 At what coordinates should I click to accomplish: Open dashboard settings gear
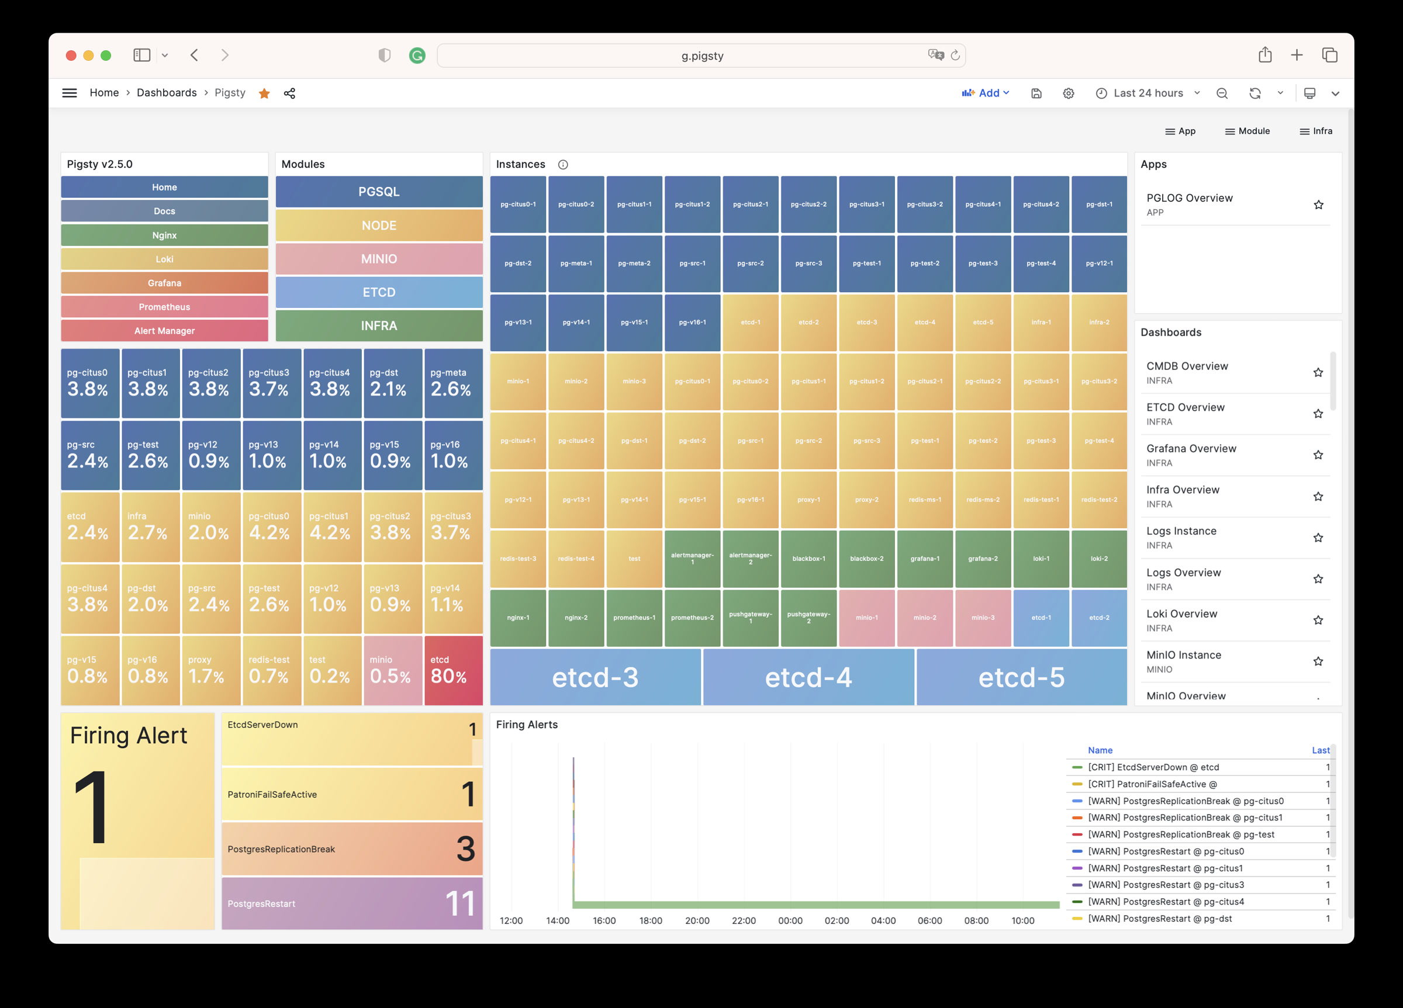pyautogui.click(x=1069, y=93)
